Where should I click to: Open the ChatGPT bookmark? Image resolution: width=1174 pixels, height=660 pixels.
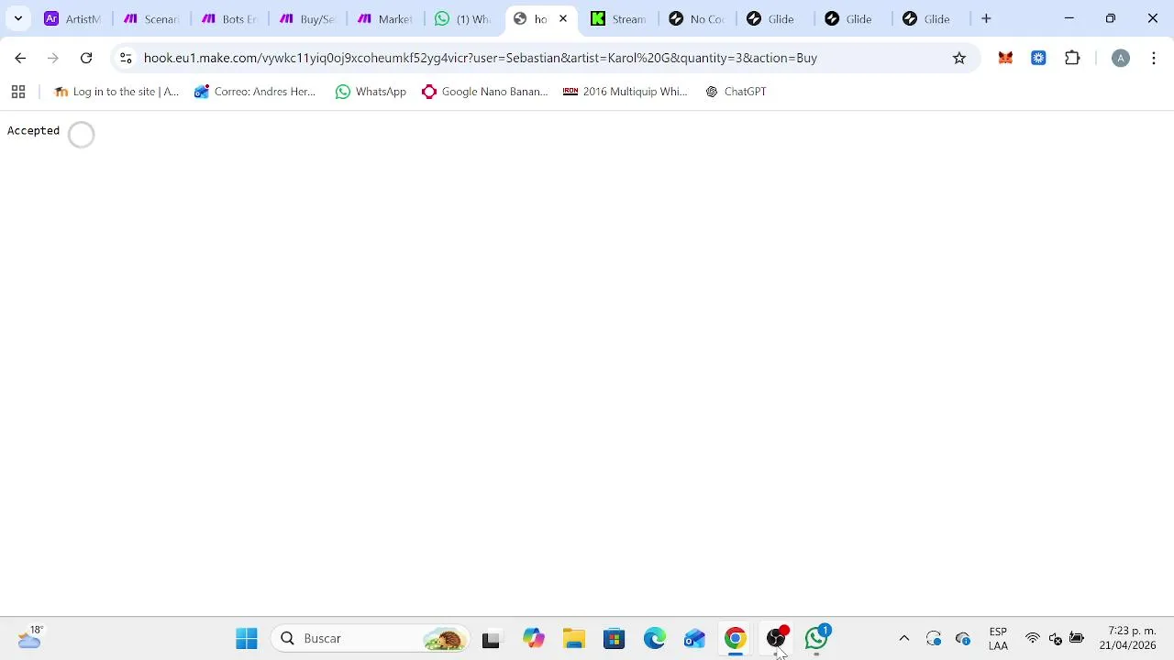click(736, 92)
